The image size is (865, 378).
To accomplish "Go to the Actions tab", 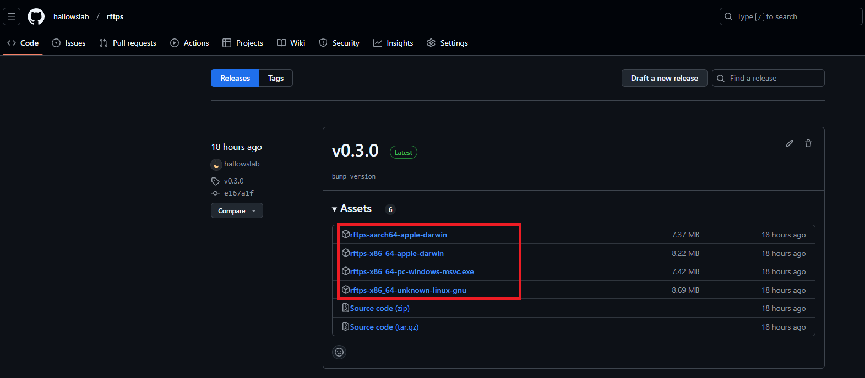I will 189,43.
